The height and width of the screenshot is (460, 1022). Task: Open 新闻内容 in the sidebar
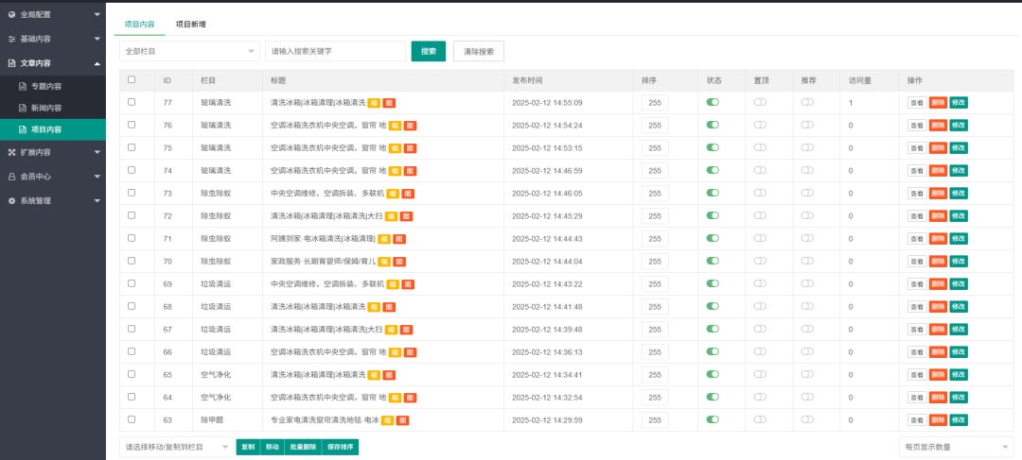[x=53, y=108]
